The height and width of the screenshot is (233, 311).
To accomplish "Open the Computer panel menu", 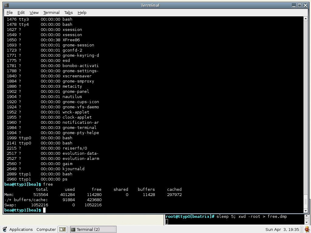I will [46, 229].
